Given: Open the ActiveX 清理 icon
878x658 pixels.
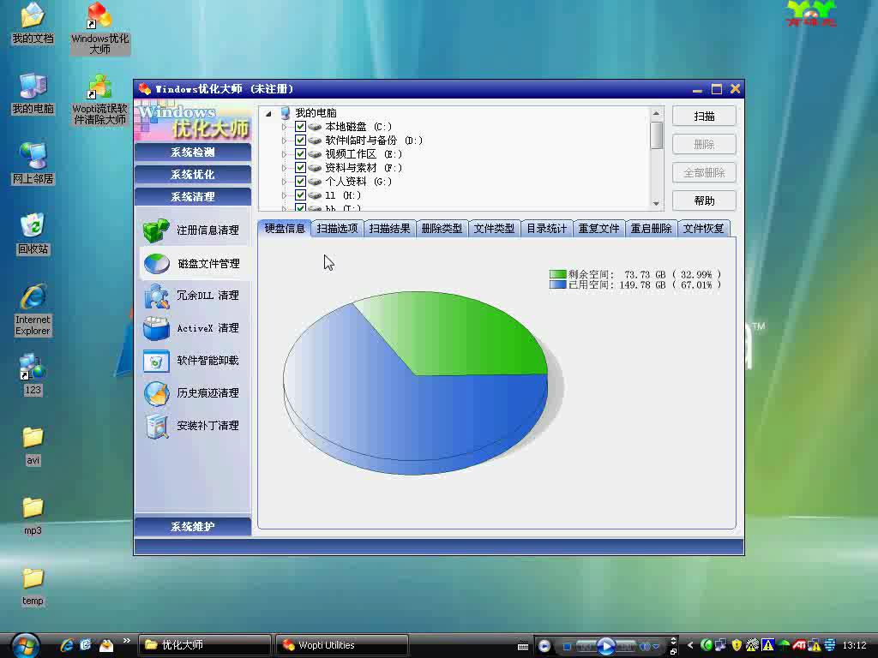Looking at the screenshot, I should (156, 328).
